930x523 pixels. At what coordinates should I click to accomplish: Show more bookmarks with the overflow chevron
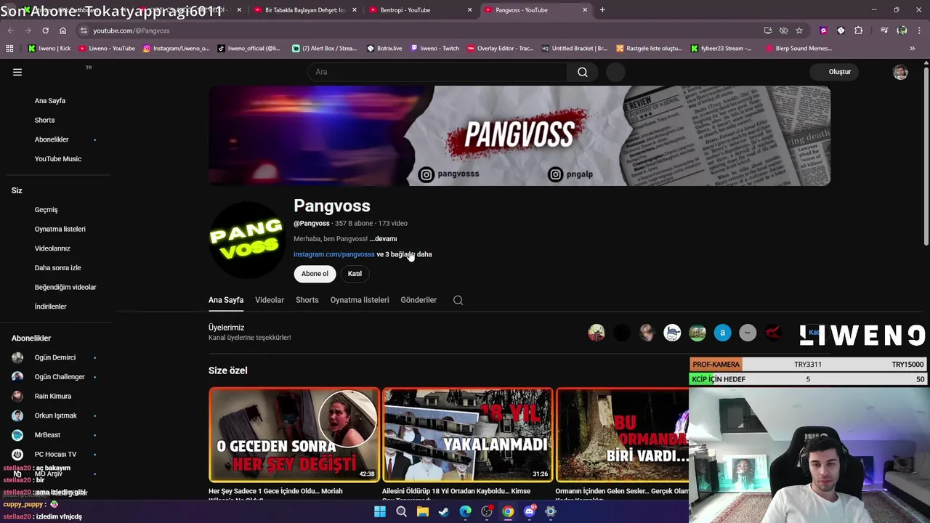point(913,49)
